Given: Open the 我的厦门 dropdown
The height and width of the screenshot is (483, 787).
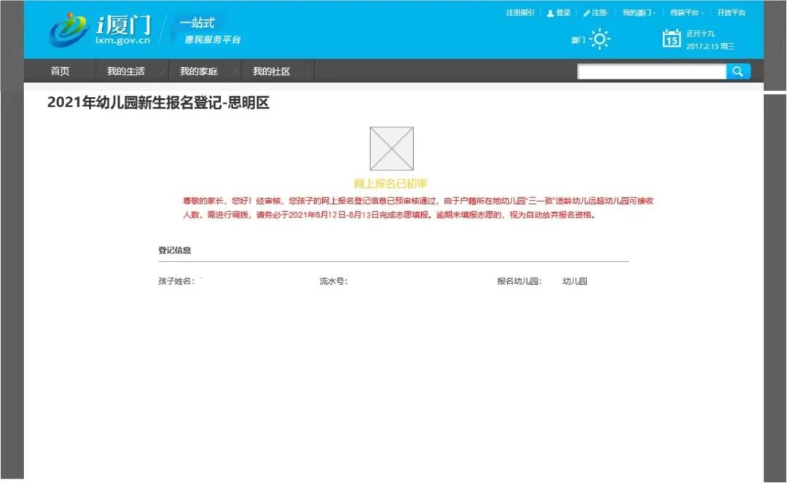Looking at the screenshot, I should tap(638, 13).
